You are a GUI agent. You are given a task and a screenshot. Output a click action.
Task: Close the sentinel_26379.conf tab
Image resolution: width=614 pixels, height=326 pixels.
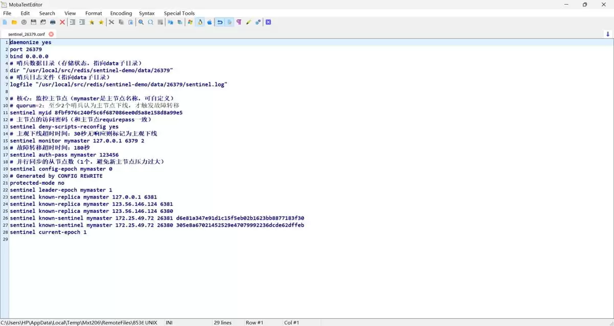point(51,34)
